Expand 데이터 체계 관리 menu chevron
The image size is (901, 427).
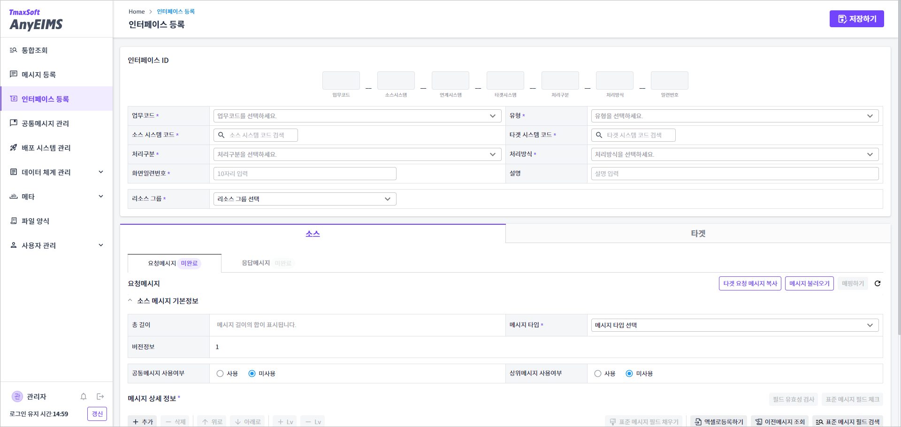point(101,172)
